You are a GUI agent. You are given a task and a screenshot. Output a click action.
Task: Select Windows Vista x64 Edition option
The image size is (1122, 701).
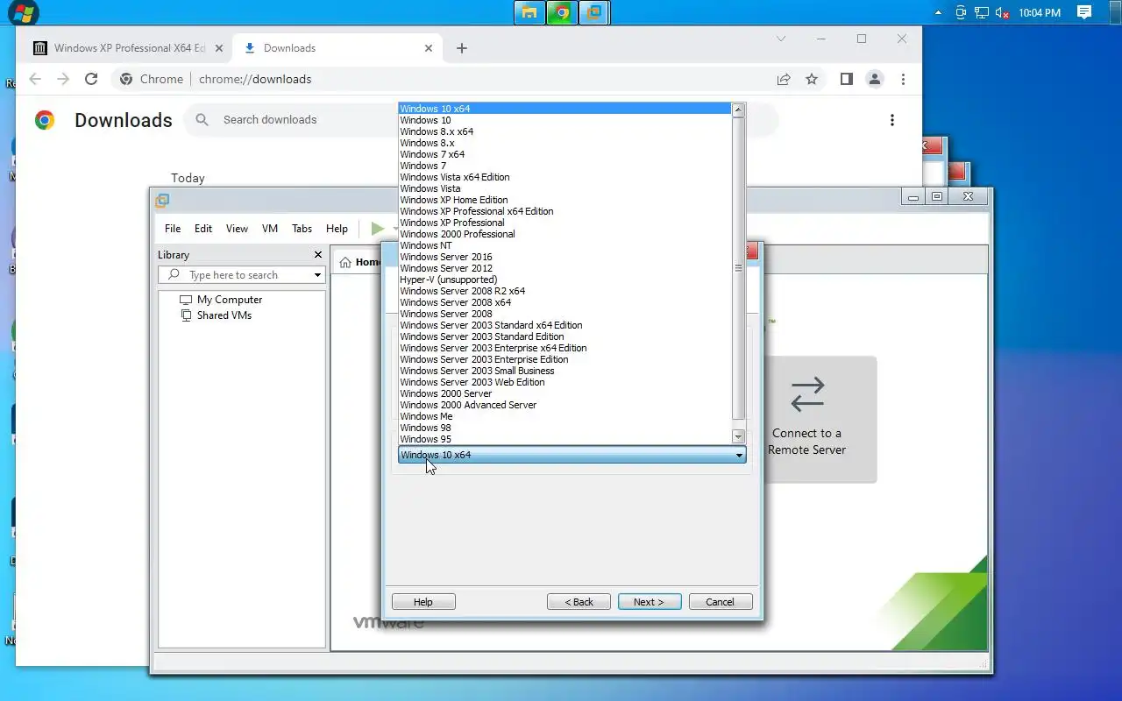click(x=565, y=177)
